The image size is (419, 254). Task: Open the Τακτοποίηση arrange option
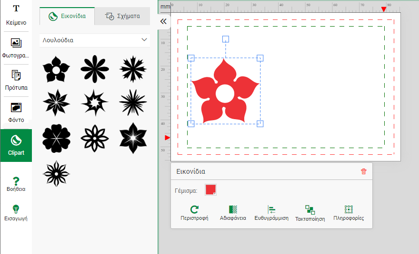[x=310, y=213]
